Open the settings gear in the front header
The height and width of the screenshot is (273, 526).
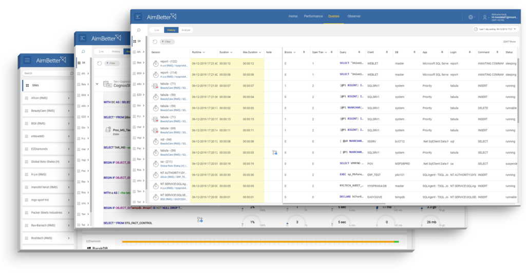point(471,17)
